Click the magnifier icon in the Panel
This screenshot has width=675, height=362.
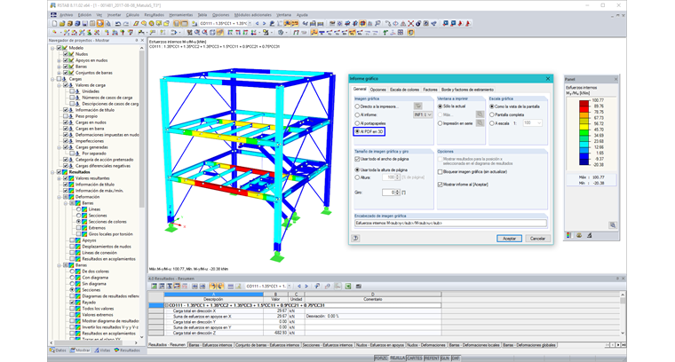pos(613,225)
